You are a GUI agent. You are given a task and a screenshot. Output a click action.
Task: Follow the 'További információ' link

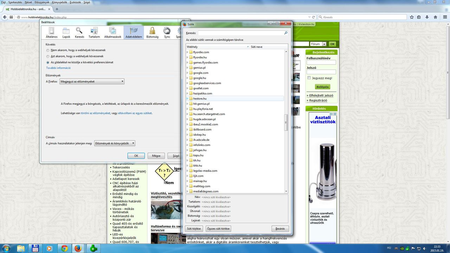click(x=58, y=68)
